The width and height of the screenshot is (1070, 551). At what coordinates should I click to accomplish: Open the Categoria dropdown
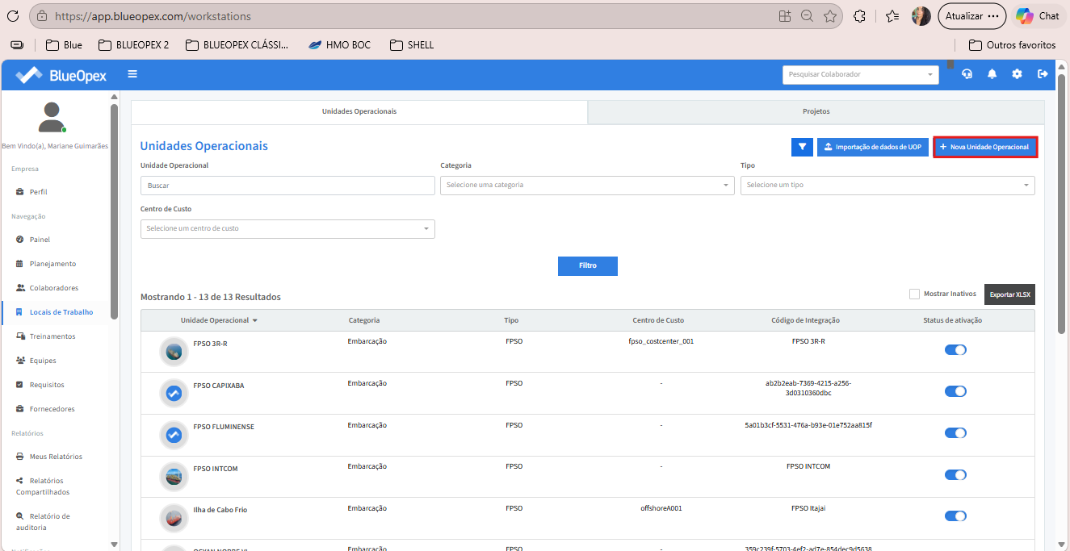click(586, 186)
